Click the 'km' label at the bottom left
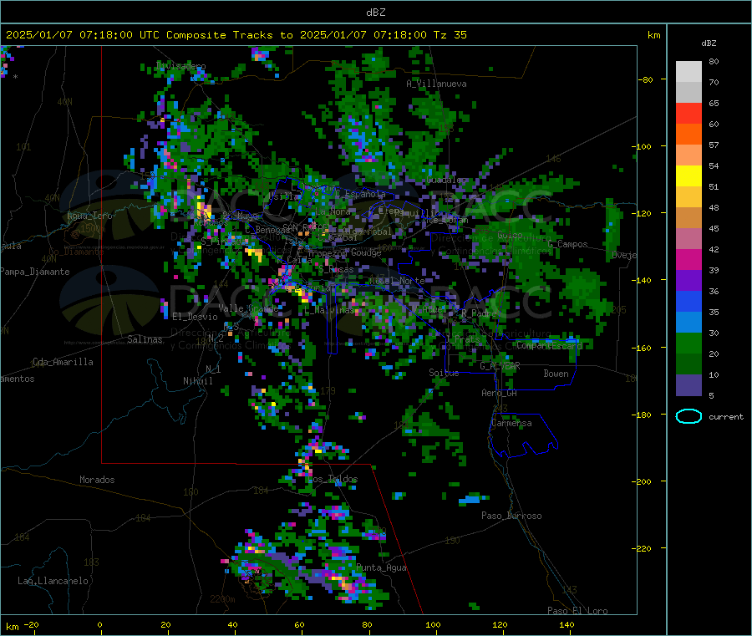Image resolution: width=752 pixels, height=636 pixels. (x=12, y=627)
